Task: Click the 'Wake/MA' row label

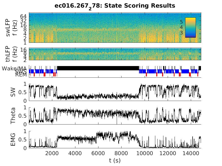Action: (x=14, y=68)
